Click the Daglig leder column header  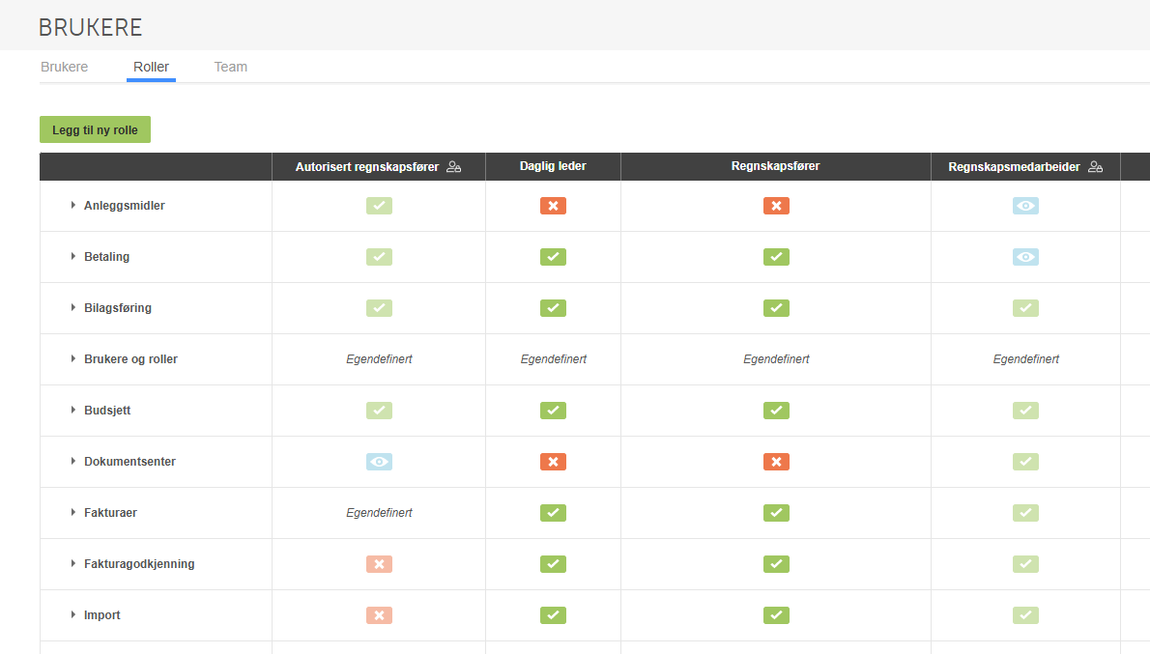pyautogui.click(x=553, y=166)
